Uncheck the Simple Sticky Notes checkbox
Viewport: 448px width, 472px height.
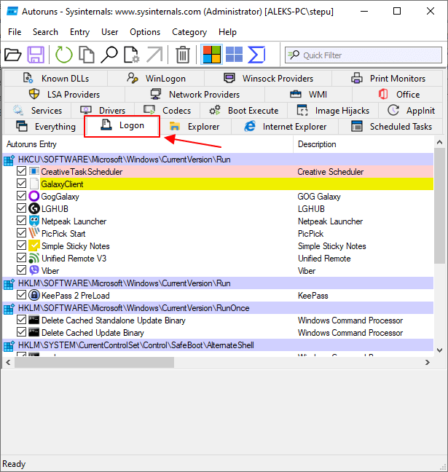click(21, 245)
